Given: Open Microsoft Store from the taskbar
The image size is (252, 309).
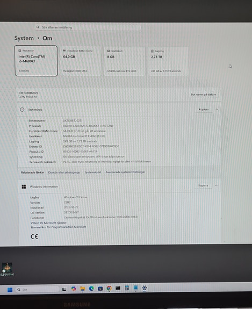Looking at the screenshot, I should (x=100, y=289).
